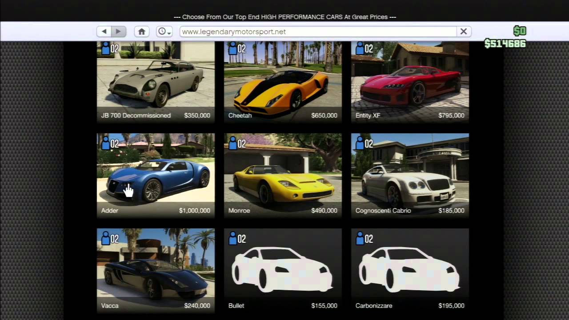569x320 pixels.
Task: Click the seats icon on Monroe card
Action: click(x=233, y=143)
